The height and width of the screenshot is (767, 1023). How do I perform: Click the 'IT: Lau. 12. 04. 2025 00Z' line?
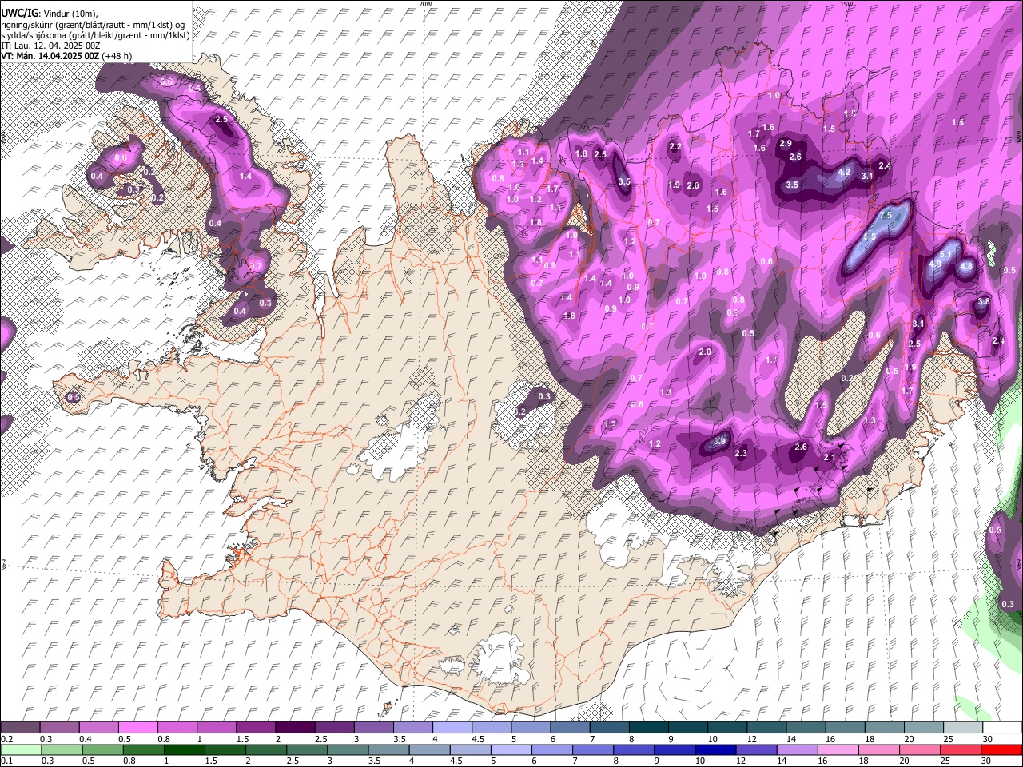pos(50,46)
